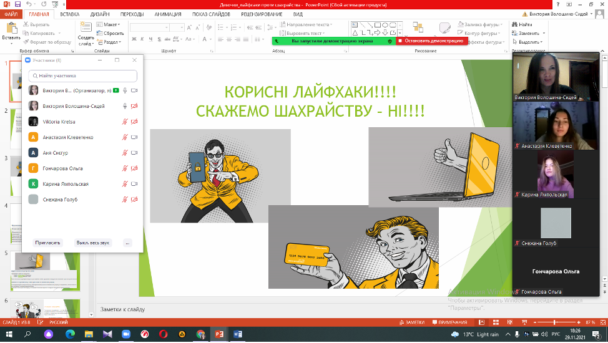Unmute Карина Ямпольская's microphone
The image size is (608, 343).
125,184
